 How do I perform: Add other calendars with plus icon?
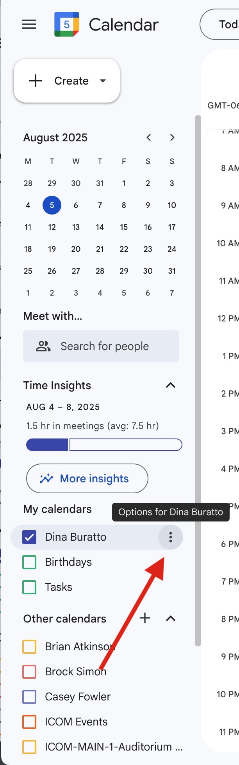point(145,618)
